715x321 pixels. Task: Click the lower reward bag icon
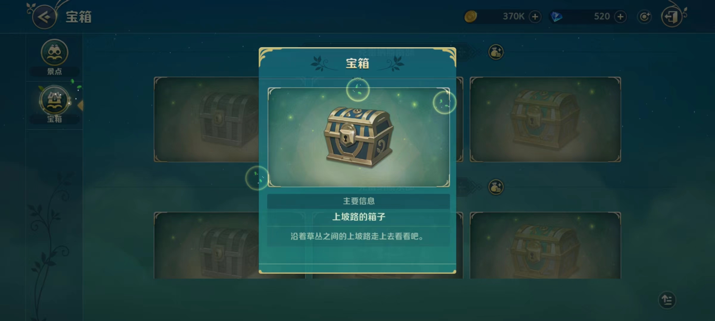[x=496, y=187]
